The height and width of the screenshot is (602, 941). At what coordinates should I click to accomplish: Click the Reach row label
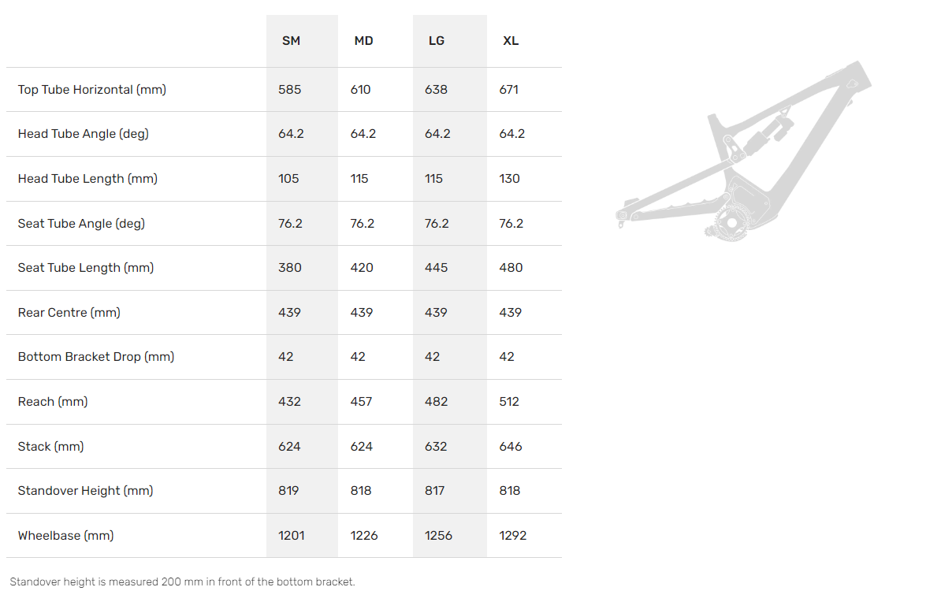point(53,402)
